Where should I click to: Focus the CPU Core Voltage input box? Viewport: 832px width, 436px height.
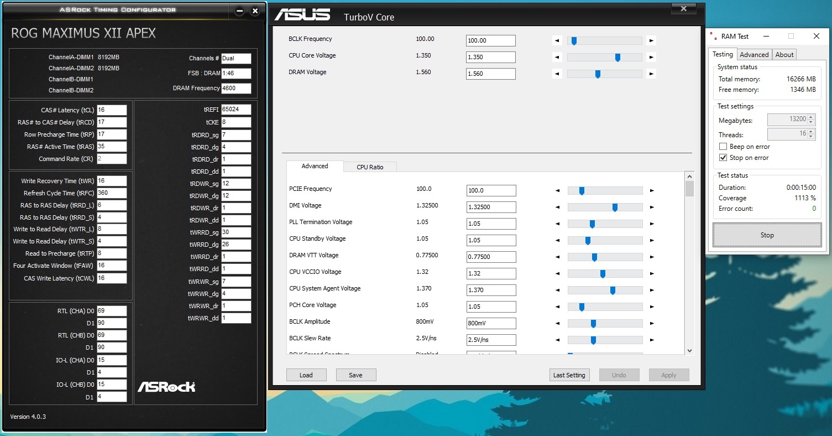coord(491,57)
